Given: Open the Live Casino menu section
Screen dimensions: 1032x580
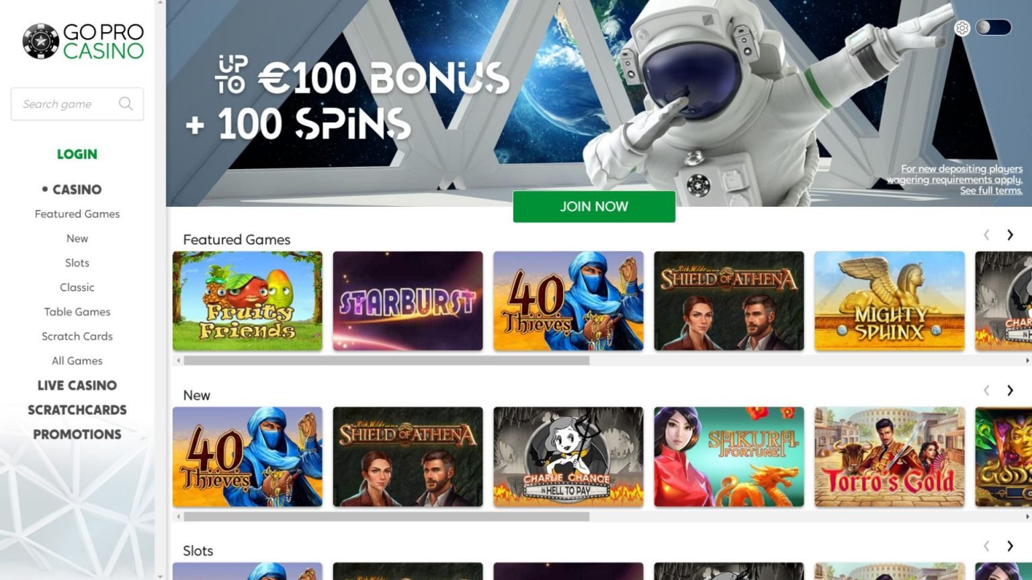Looking at the screenshot, I should click(x=77, y=385).
